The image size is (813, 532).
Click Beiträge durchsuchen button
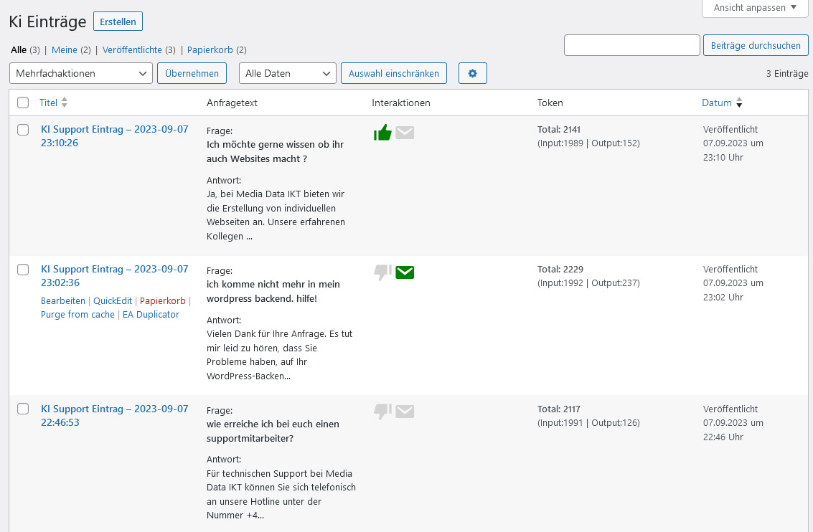[756, 46]
